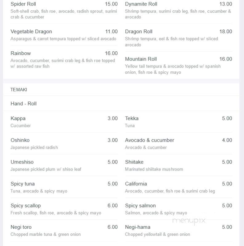Choose the Negi-hama hand roll
The image size is (244, 246).
[178, 230]
